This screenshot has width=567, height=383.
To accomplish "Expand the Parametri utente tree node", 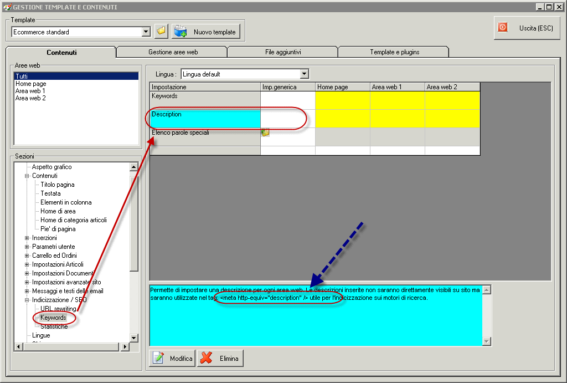I will [27, 247].
